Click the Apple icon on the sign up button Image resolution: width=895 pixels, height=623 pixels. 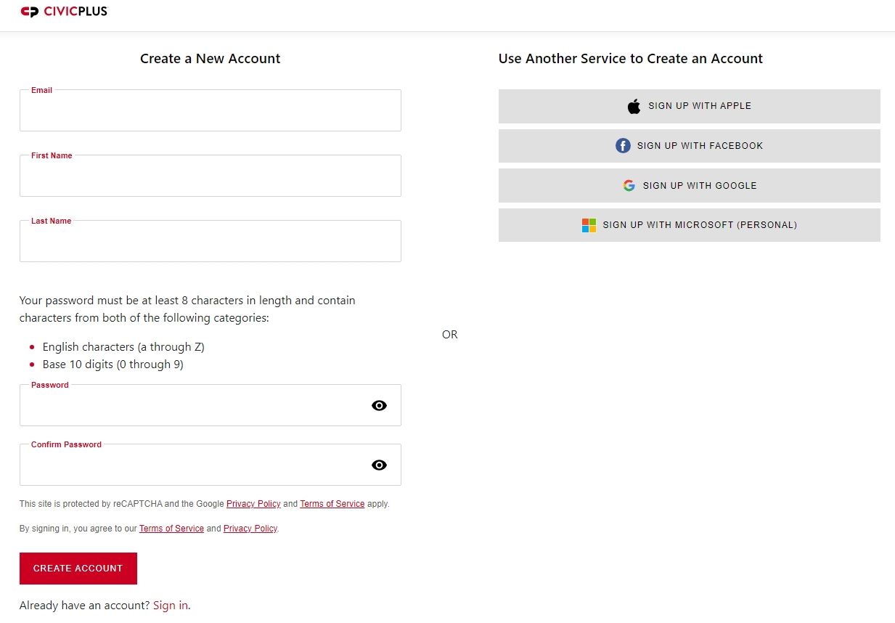[633, 105]
